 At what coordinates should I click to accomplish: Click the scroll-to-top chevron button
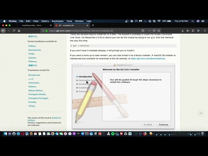201,113
